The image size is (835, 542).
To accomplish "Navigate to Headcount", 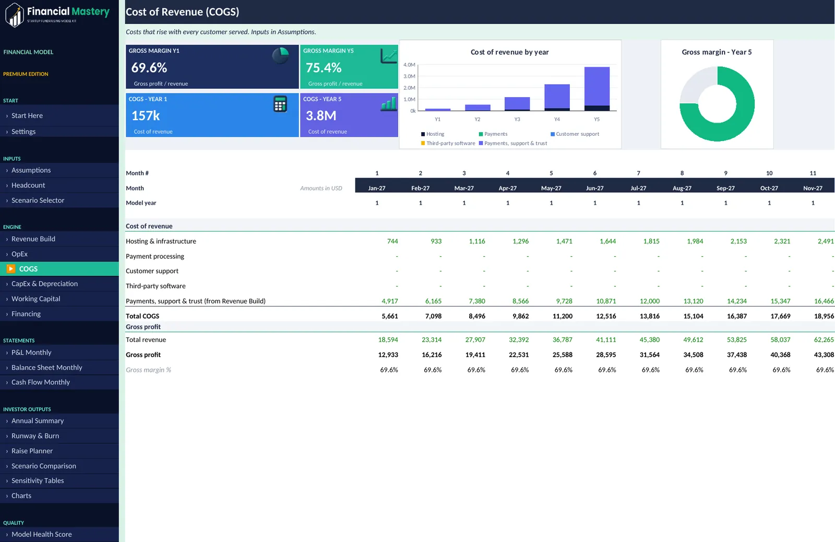I will [x=59, y=185].
